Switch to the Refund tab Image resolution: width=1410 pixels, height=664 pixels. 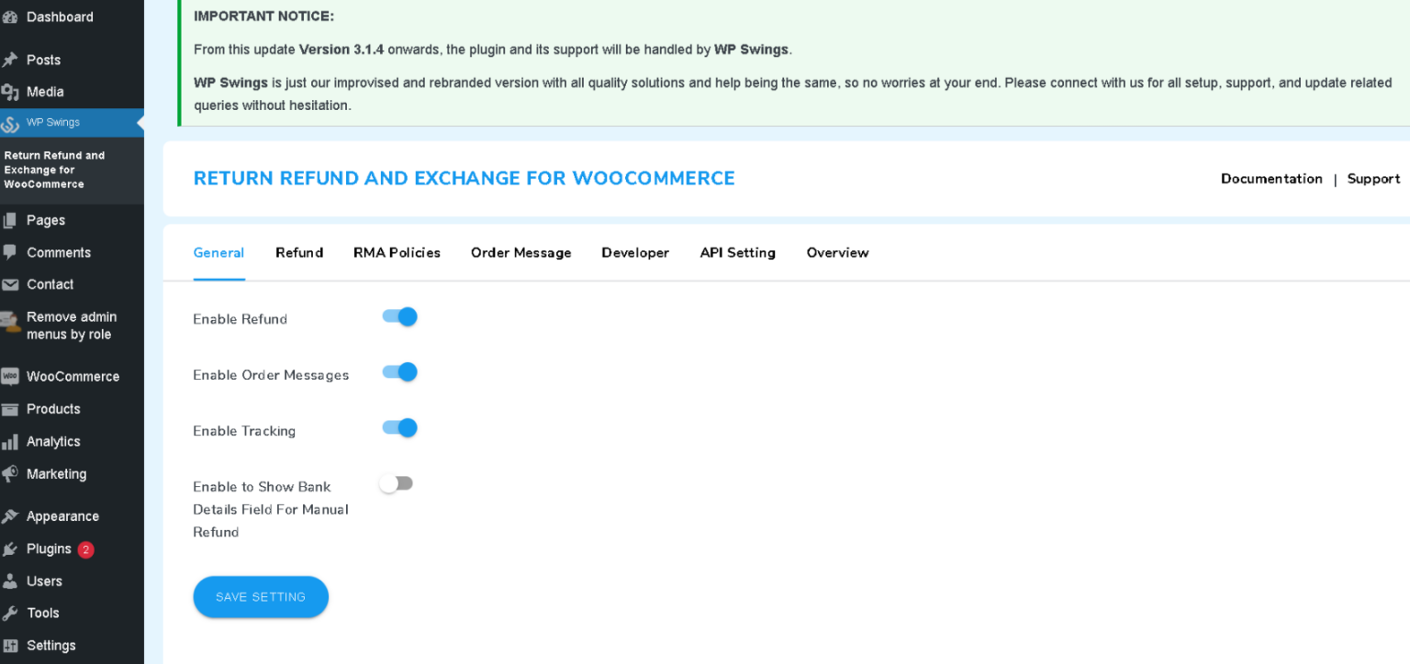point(299,252)
